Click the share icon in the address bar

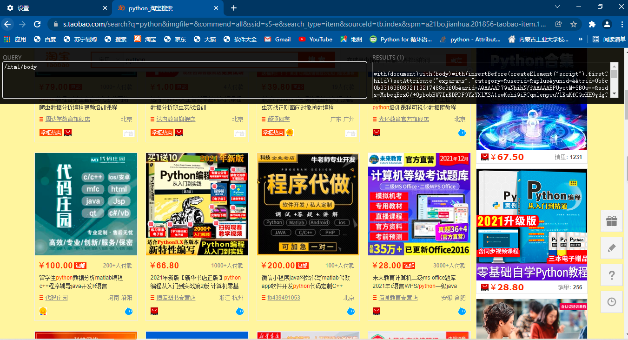pyautogui.click(x=559, y=23)
